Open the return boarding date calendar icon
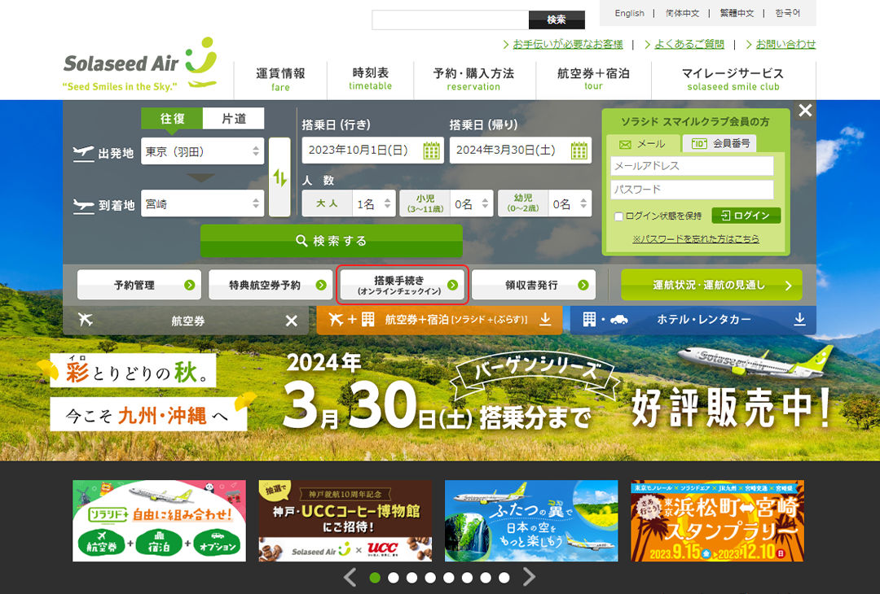The width and height of the screenshot is (880, 594). click(x=579, y=151)
